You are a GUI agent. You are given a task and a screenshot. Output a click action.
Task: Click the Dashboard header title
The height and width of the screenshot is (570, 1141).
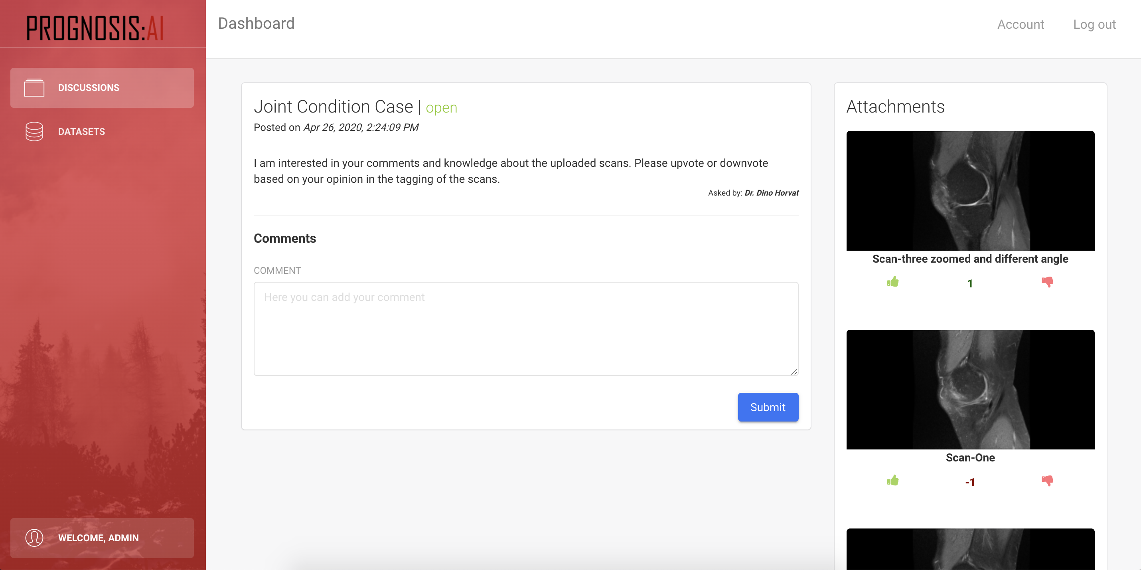click(x=256, y=24)
